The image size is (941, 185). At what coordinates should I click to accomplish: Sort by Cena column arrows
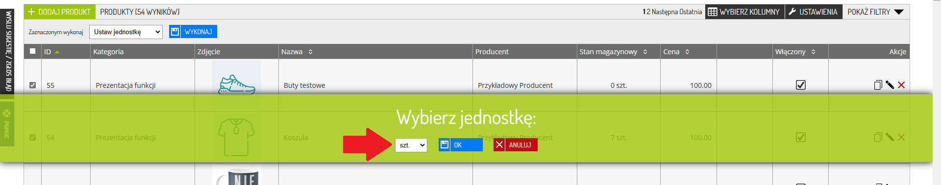(x=687, y=52)
